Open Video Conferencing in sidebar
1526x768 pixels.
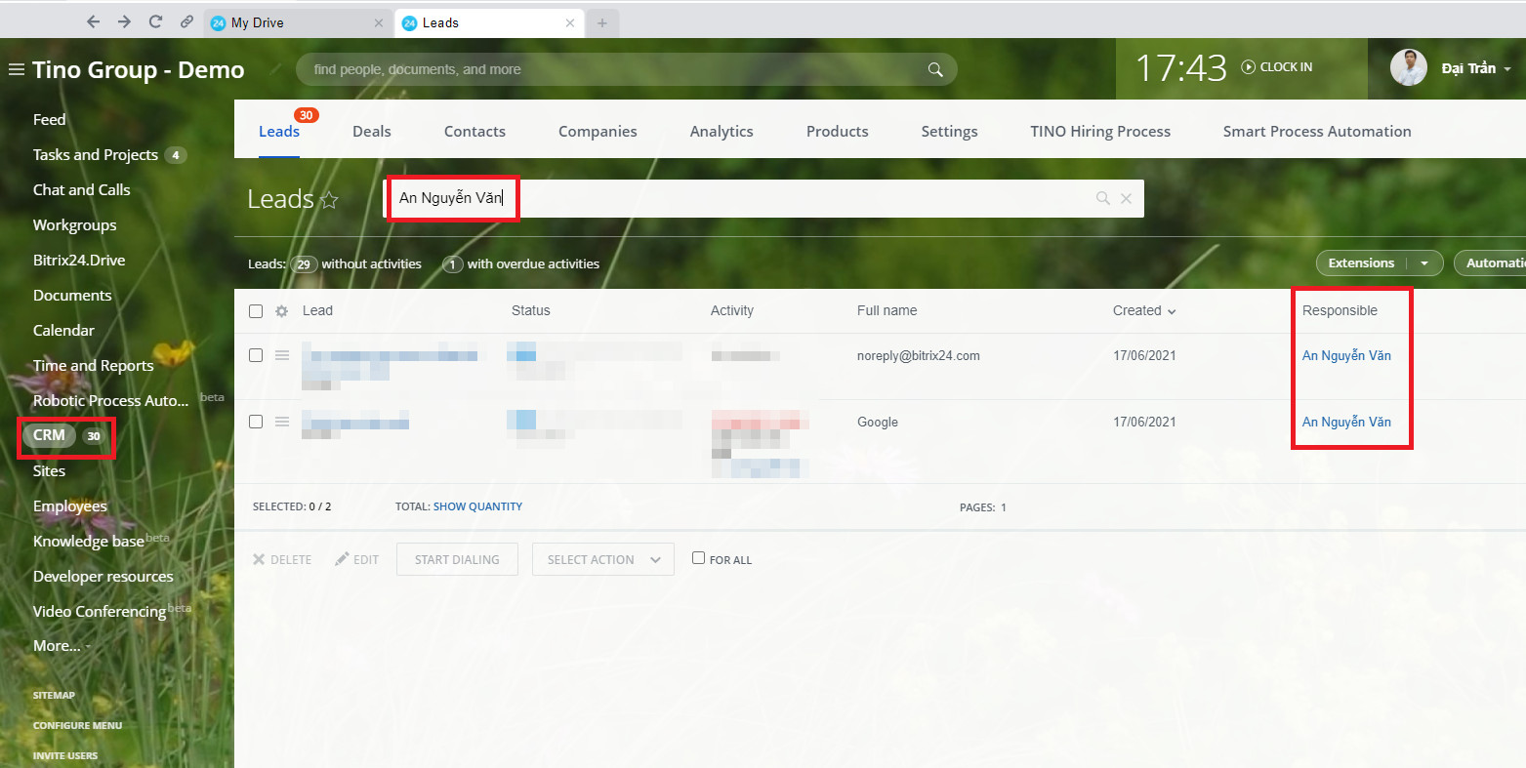(100, 612)
